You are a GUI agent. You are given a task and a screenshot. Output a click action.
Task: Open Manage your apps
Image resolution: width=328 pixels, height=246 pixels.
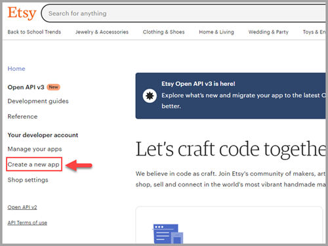pos(35,149)
